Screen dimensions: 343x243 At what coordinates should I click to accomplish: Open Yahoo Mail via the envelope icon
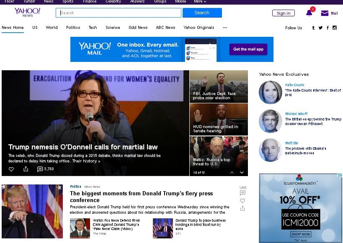pos(324,13)
